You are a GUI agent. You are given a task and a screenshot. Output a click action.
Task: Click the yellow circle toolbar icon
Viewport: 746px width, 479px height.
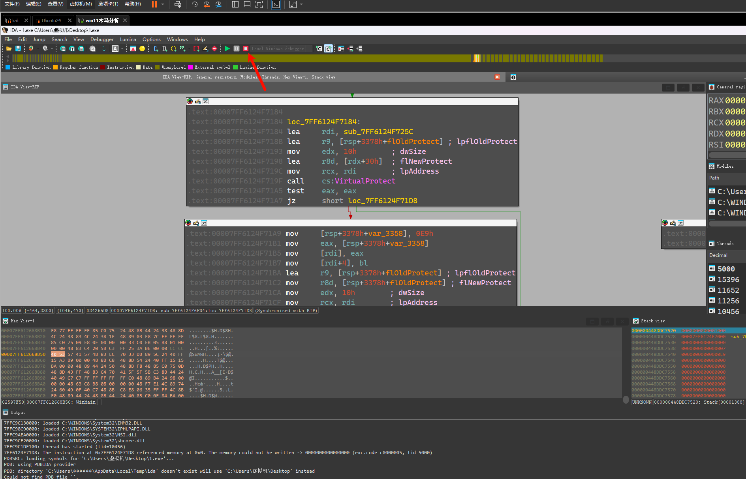tap(142, 49)
